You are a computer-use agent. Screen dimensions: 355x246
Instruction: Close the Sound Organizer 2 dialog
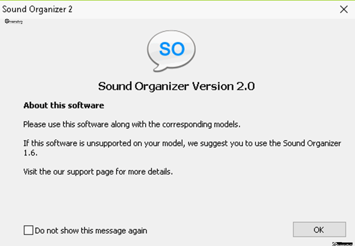coord(344,9)
